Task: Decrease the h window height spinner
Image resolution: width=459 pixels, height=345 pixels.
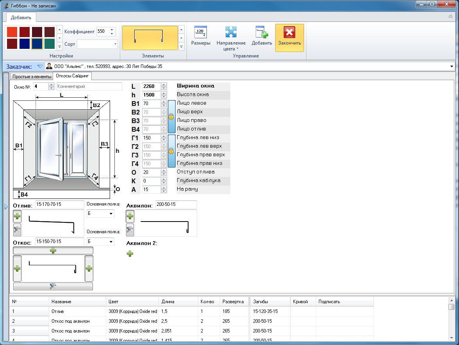Action: [x=164, y=97]
